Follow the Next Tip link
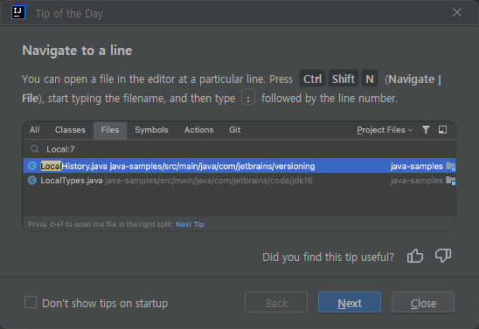 [x=190, y=224]
